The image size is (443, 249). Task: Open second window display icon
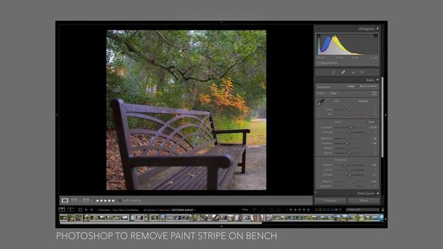[x=71, y=210]
